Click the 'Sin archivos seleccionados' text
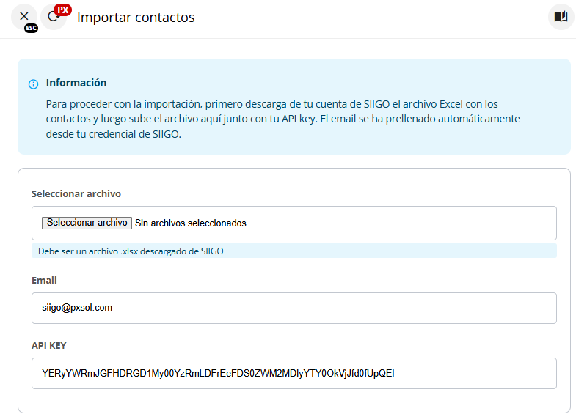Viewport: 576px width, 414px height. [191, 223]
